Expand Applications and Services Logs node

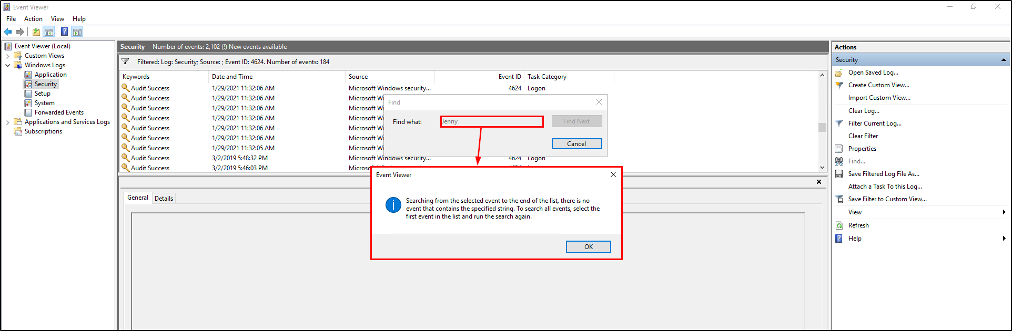[x=7, y=122]
